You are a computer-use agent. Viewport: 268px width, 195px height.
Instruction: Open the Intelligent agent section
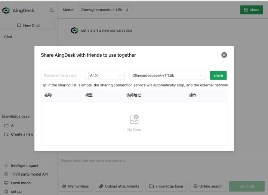point(24,165)
